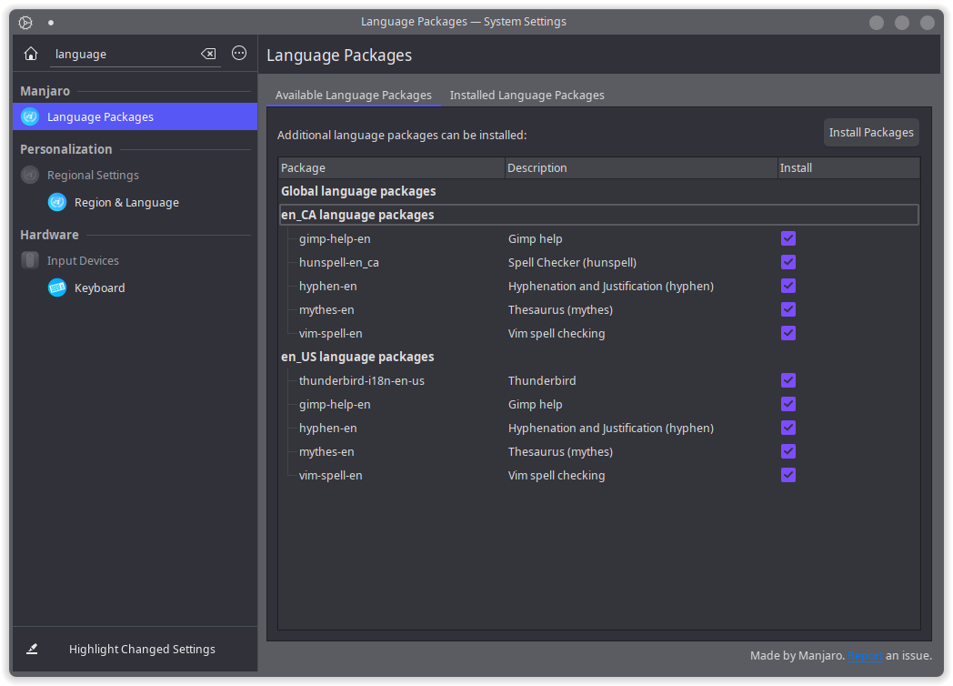
Task: Click the home icon above the search field
Action: click(x=30, y=54)
